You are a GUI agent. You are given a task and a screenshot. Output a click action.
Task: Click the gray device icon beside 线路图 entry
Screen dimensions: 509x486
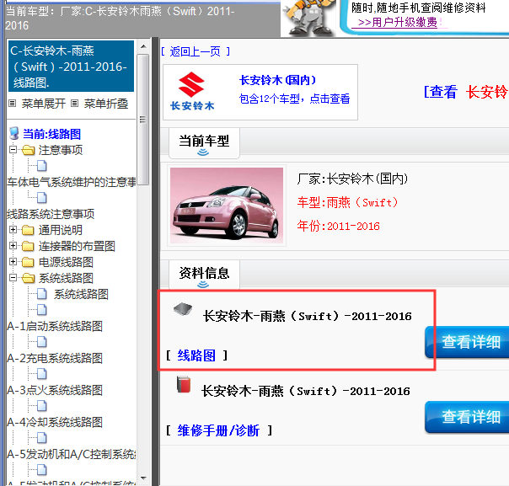click(182, 309)
